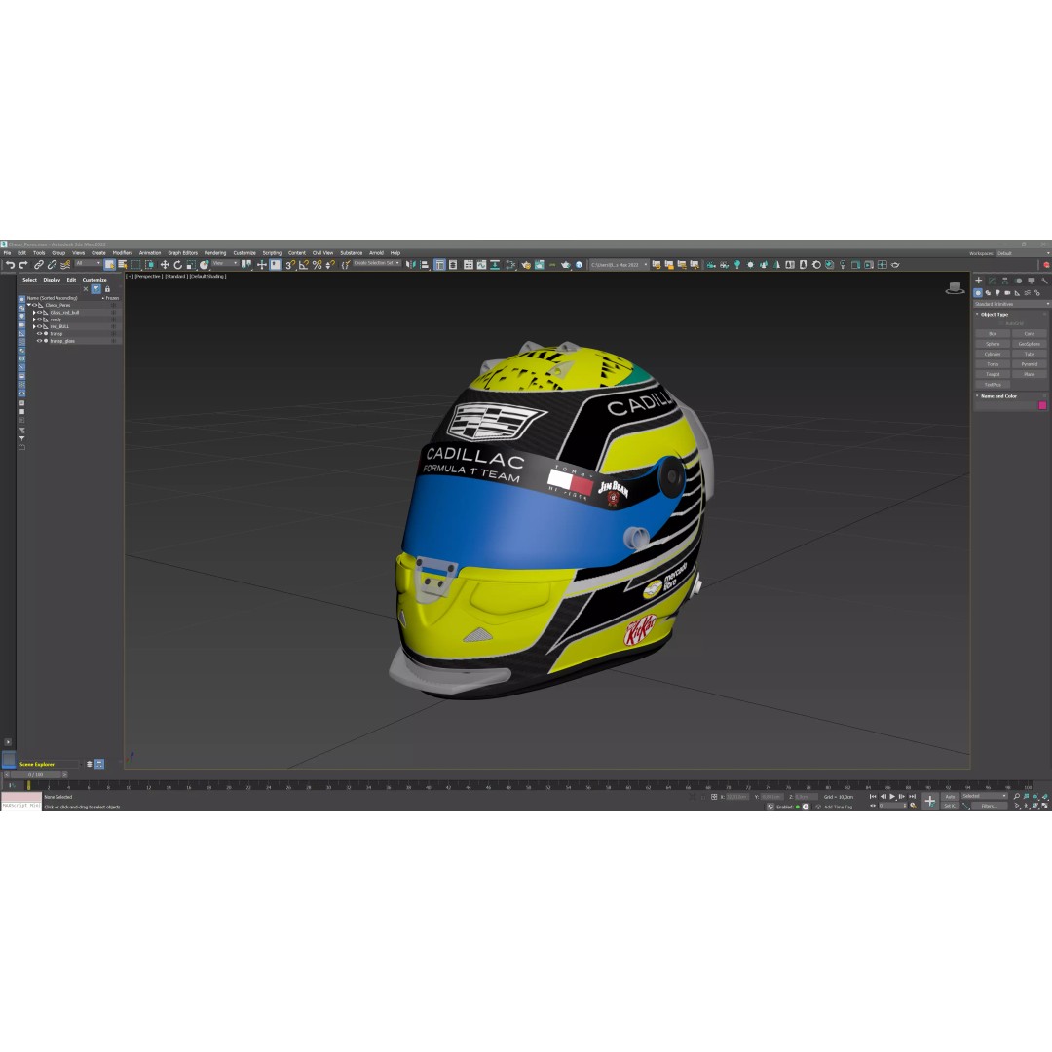
Task: Activate Select and Scale tool
Action: coord(191,264)
